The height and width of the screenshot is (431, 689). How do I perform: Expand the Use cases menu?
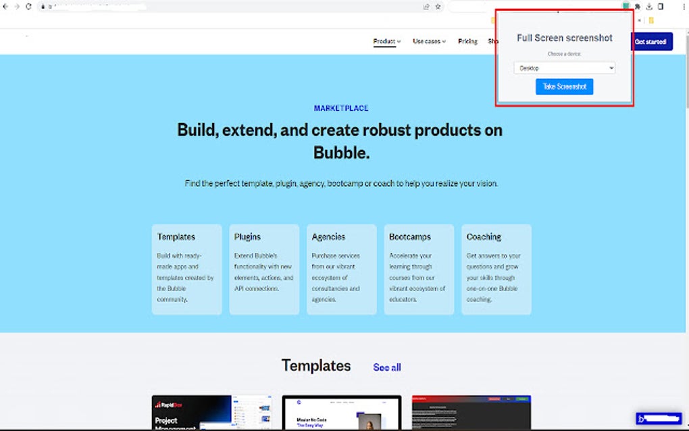[x=428, y=41]
